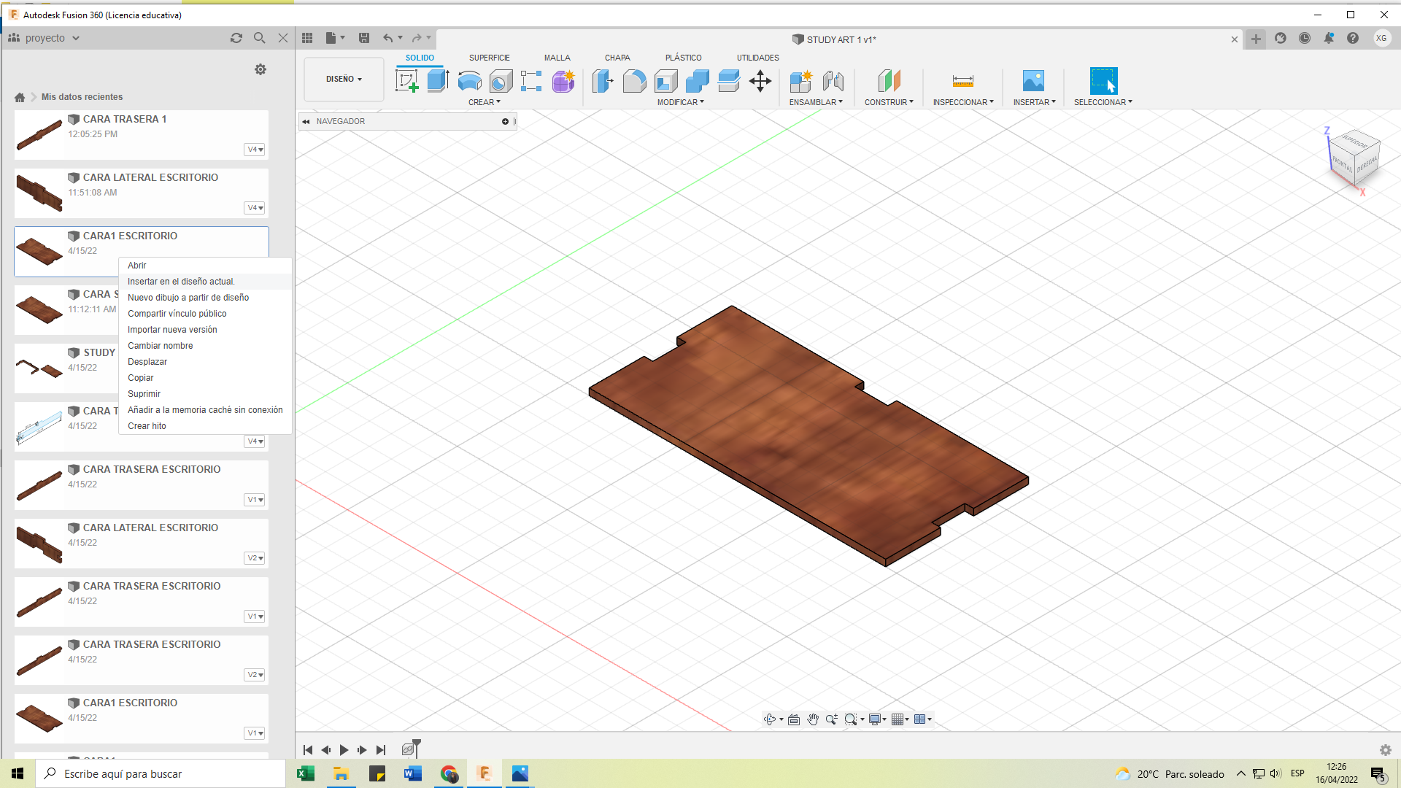The image size is (1401, 788).
Task: Click the Move/Copy cross-arrows icon
Action: click(x=760, y=81)
